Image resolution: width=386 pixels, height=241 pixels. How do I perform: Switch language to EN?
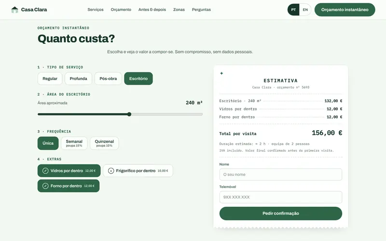(305, 10)
